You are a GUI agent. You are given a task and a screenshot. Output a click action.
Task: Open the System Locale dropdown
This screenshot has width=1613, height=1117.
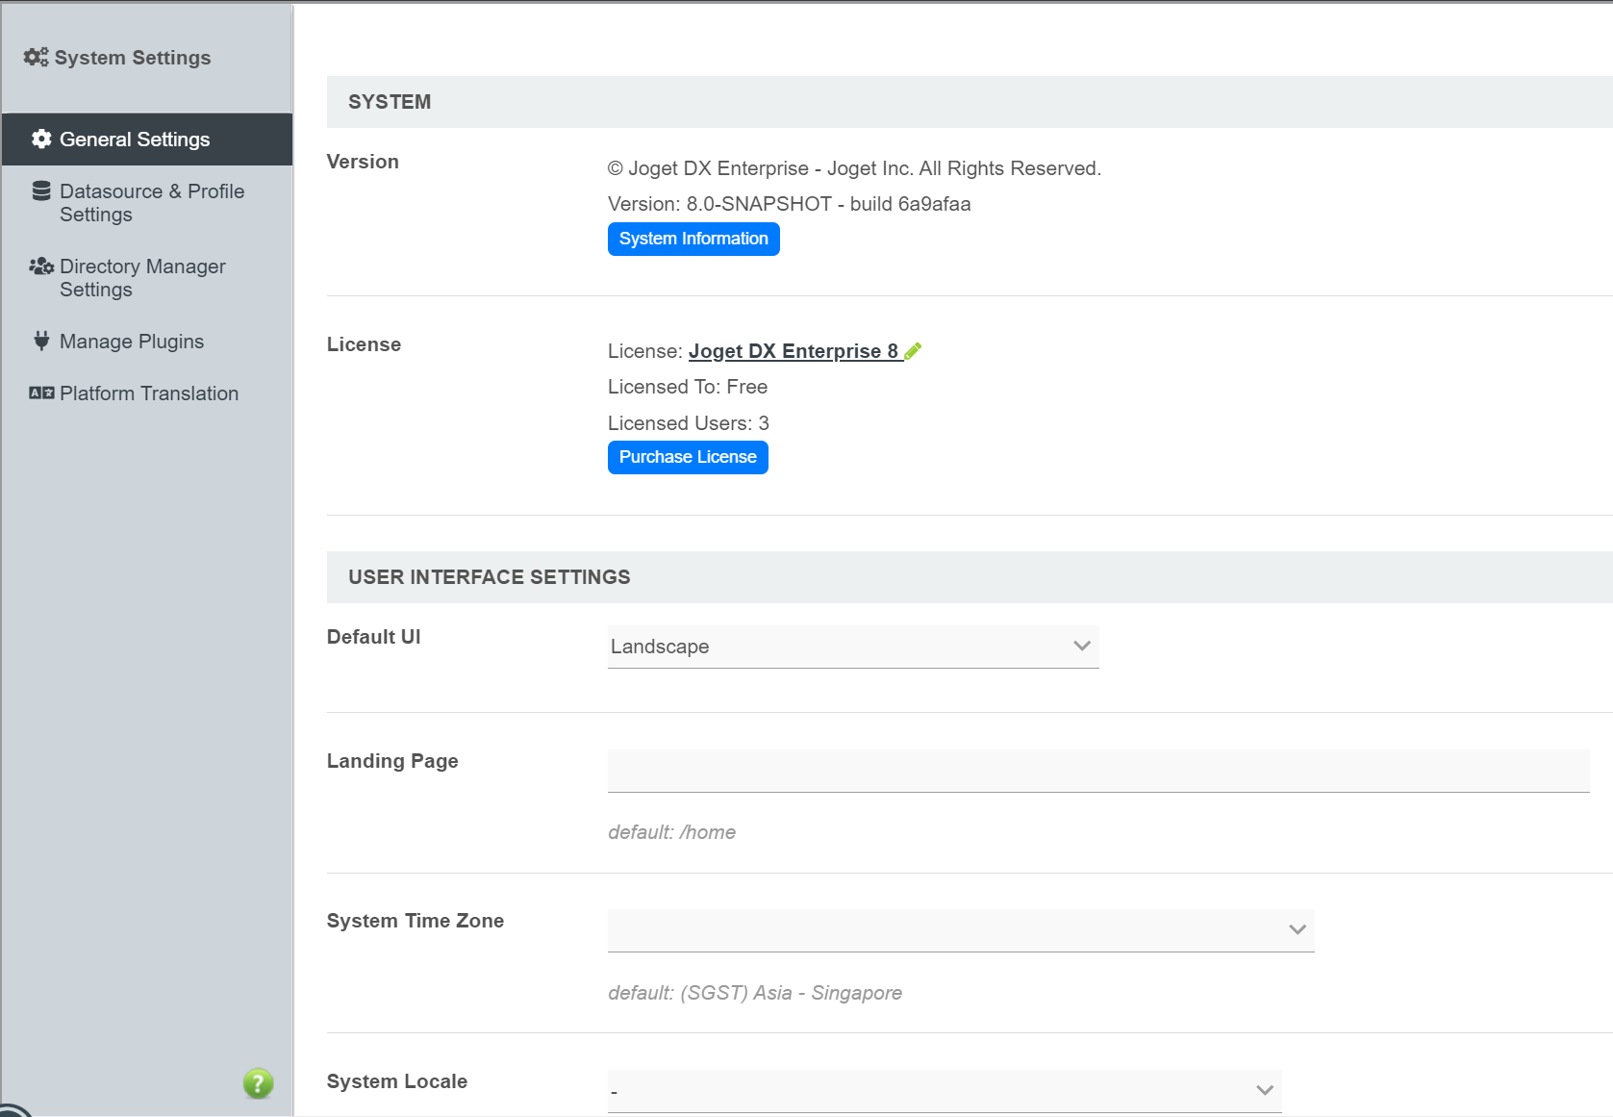(944, 1090)
